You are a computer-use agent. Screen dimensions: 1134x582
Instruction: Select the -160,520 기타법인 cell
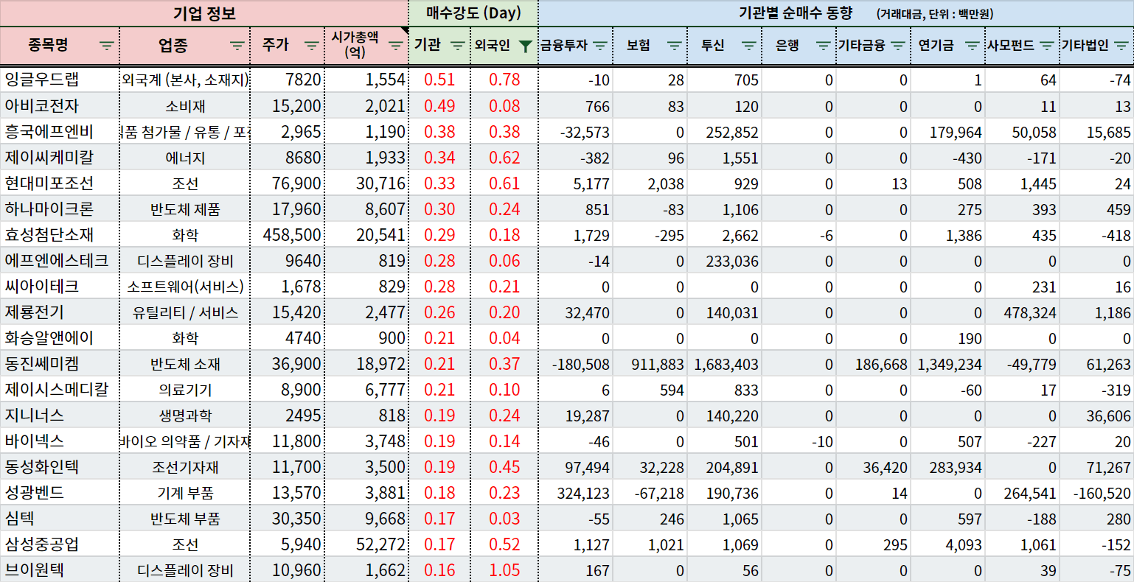tap(1097, 492)
